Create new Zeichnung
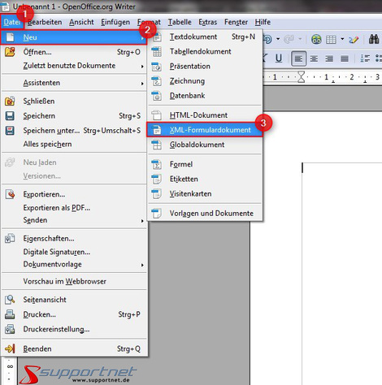The image size is (382, 385). point(205,81)
